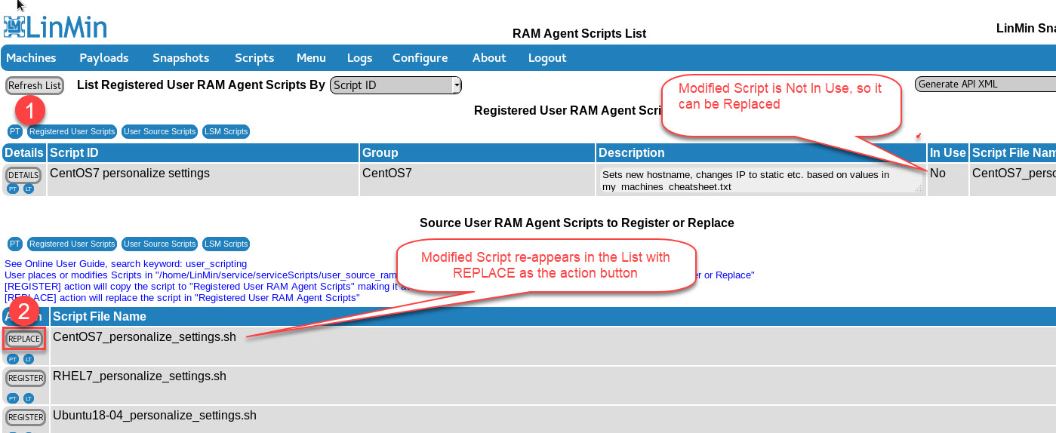Click the PT icon under the DETAILS button

(x=13, y=189)
